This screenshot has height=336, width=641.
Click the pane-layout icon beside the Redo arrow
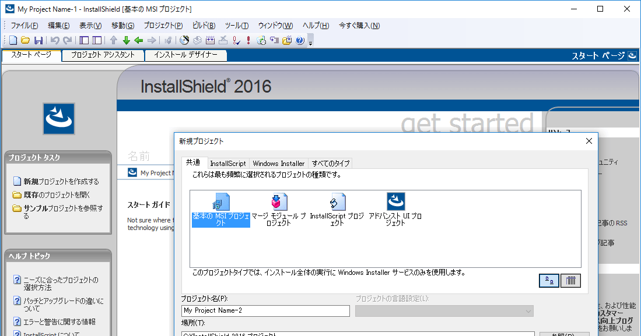[84, 40]
